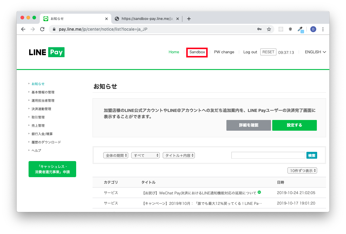
Task: Open the 全体の期間 period dropdown
Action: tap(115, 155)
